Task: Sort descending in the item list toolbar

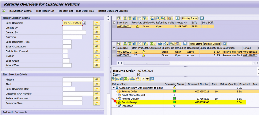Action: pyautogui.click(x=130, y=44)
